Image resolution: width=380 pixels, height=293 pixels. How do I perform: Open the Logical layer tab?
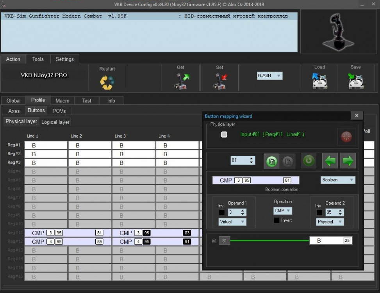click(x=55, y=122)
